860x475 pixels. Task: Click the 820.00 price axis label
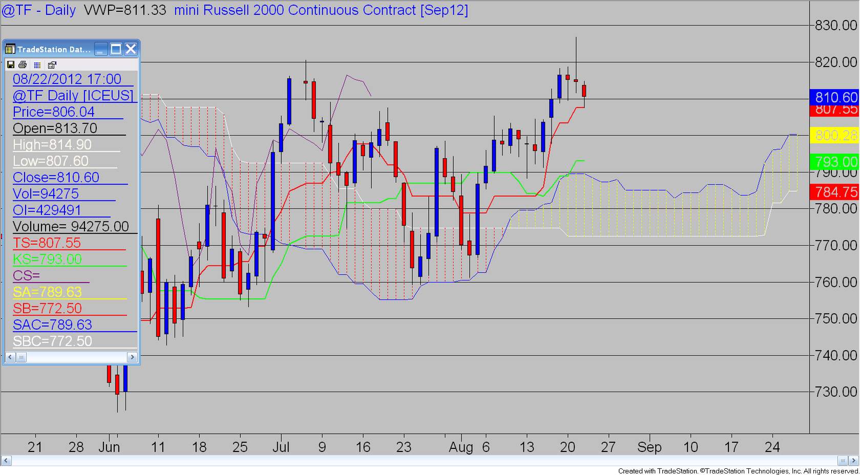point(836,62)
